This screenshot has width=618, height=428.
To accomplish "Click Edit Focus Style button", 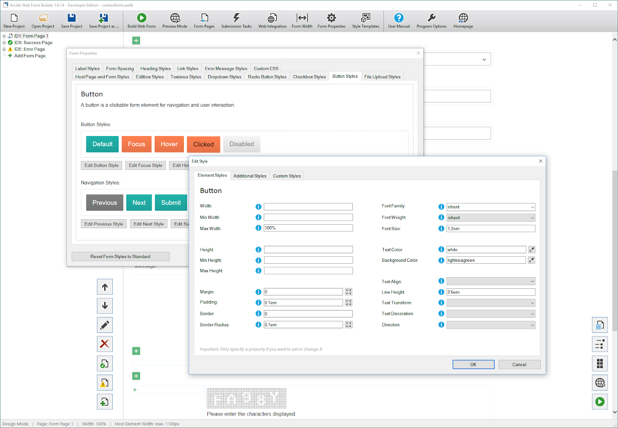I will pyautogui.click(x=146, y=165).
